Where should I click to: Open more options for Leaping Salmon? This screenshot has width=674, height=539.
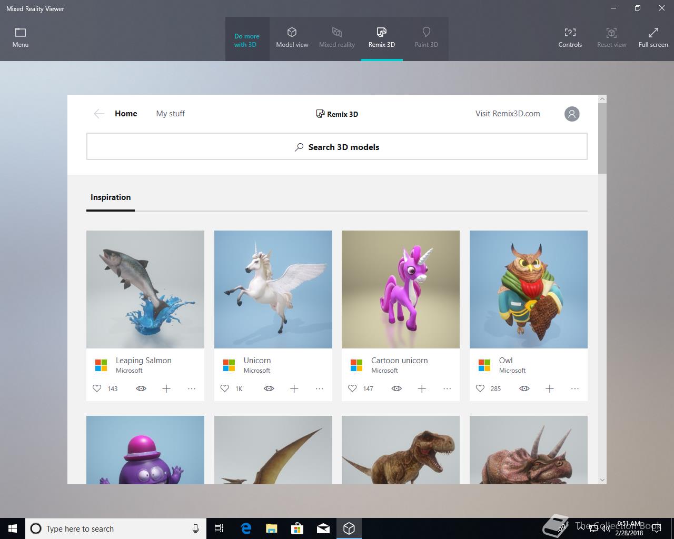coord(192,388)
